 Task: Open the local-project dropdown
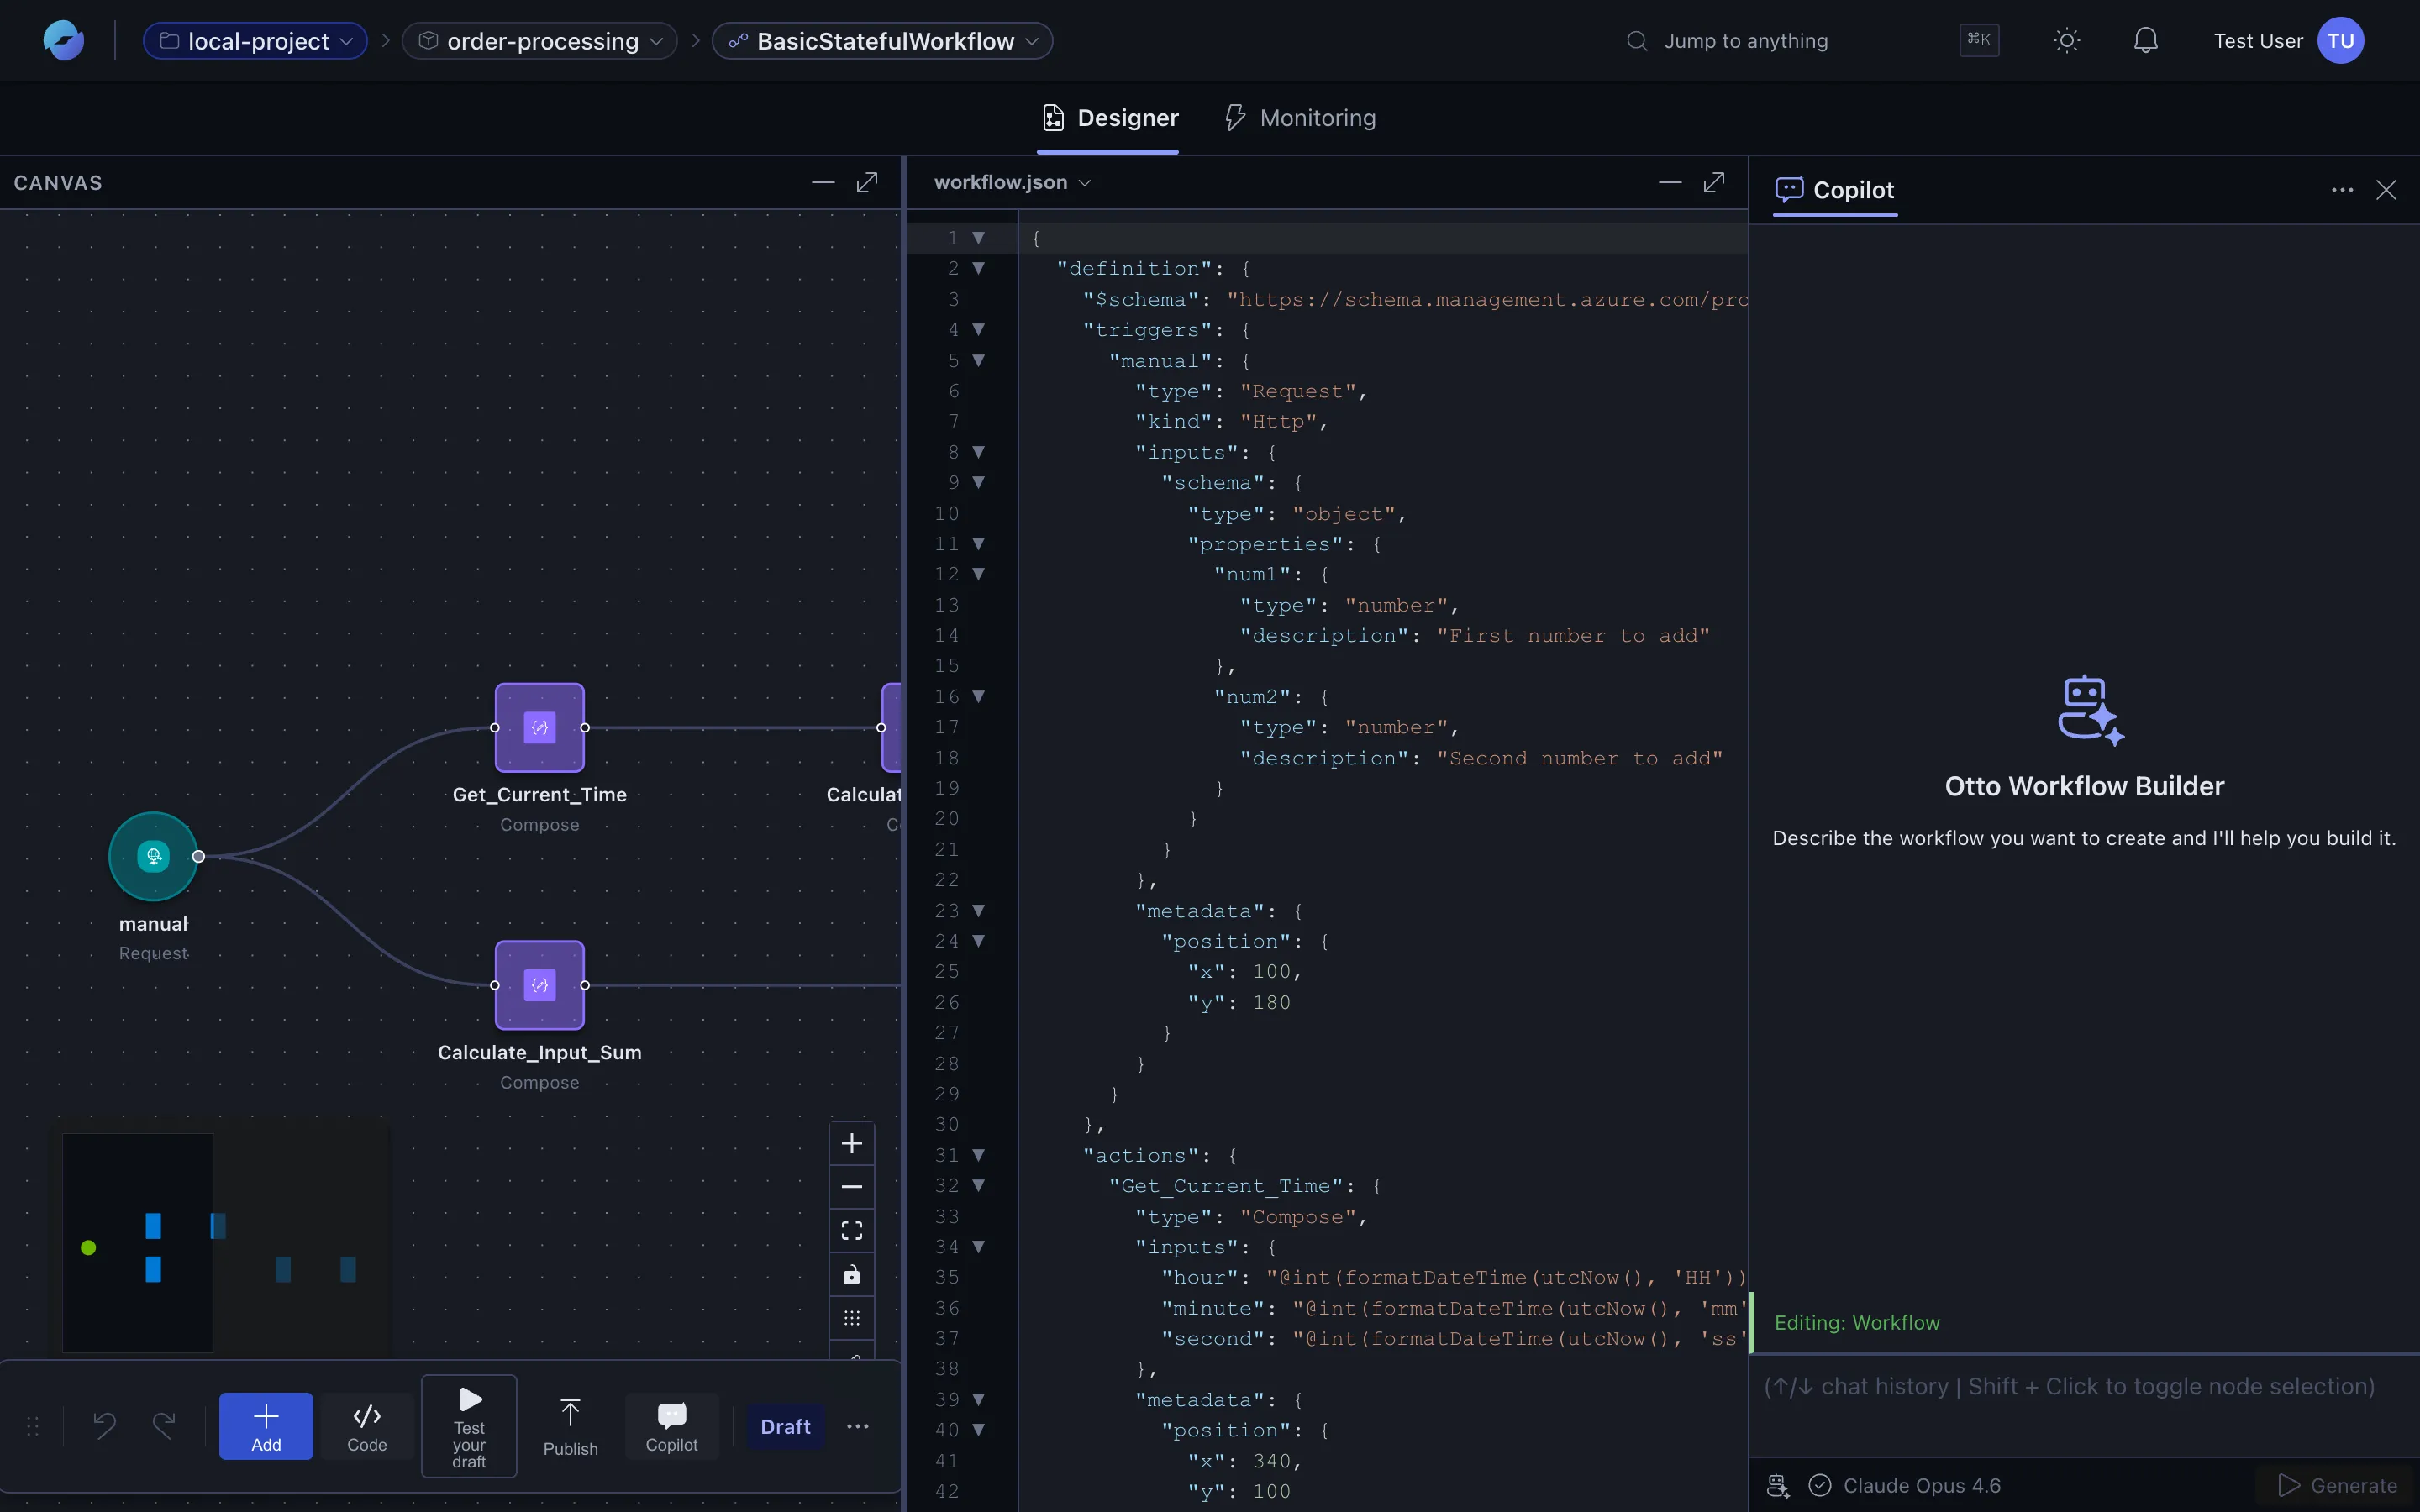(256, 41)
